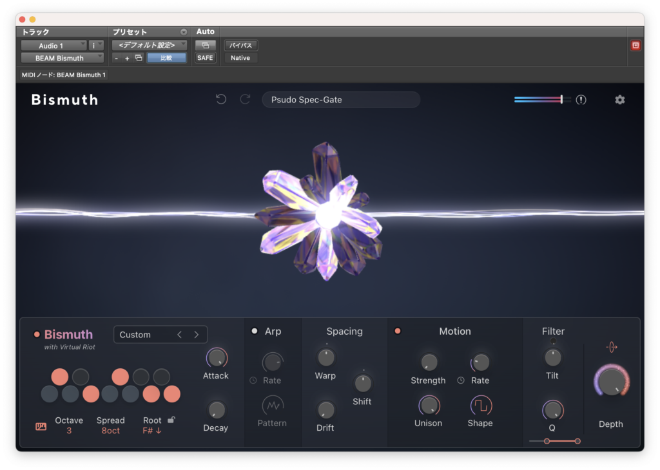Toggle the C# note circle, first in upper row
The image size is (660, 470).
(60, 377)
